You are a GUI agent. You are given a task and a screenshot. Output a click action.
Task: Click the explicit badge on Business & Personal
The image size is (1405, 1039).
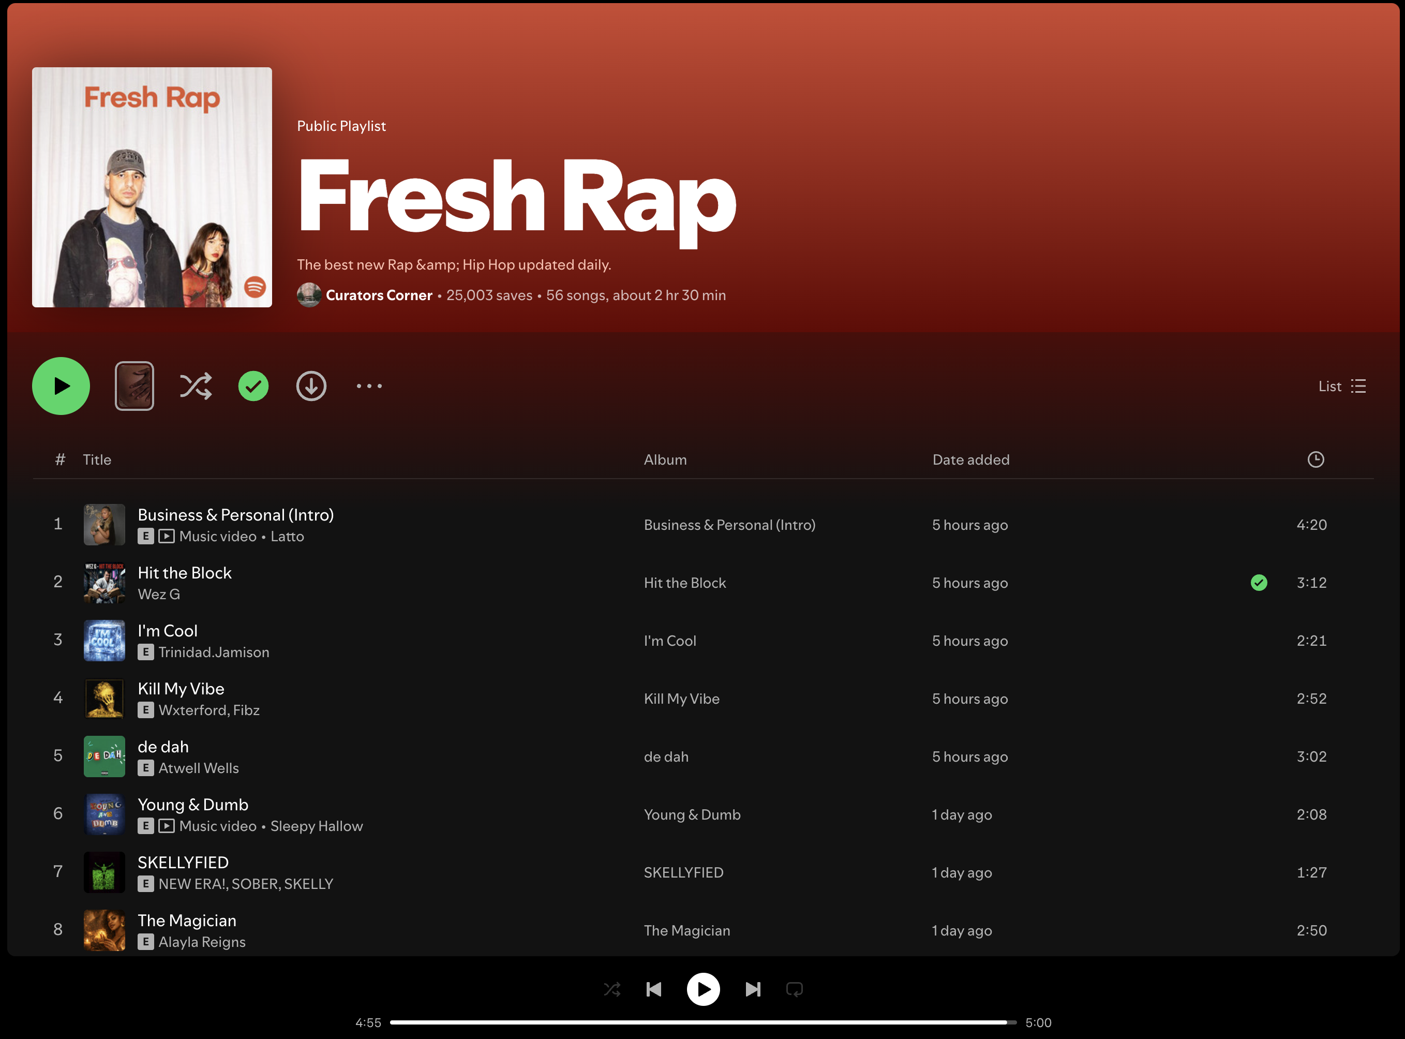pyautogui.click(x=146, y=537)
